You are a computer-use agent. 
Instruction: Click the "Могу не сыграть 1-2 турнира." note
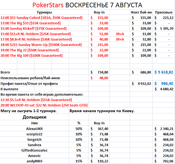(29, 111)
